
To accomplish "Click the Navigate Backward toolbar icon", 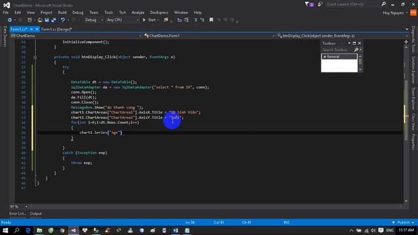I will [x=10, y=20].
